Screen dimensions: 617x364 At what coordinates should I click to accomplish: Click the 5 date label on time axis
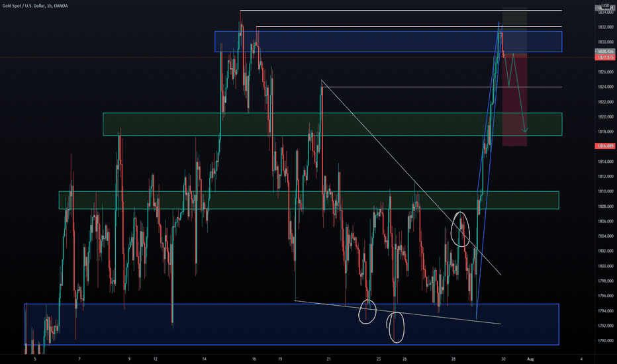coord(34,359)
